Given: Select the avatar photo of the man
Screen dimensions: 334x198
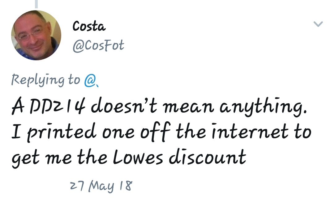Looking at the screenshot, I should pos(36,35).
